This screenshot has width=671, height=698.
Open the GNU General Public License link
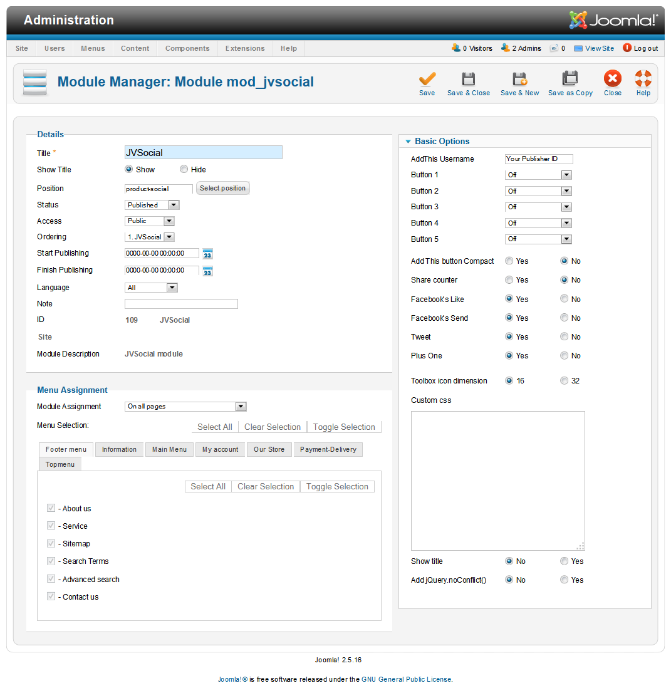[407, 679]
